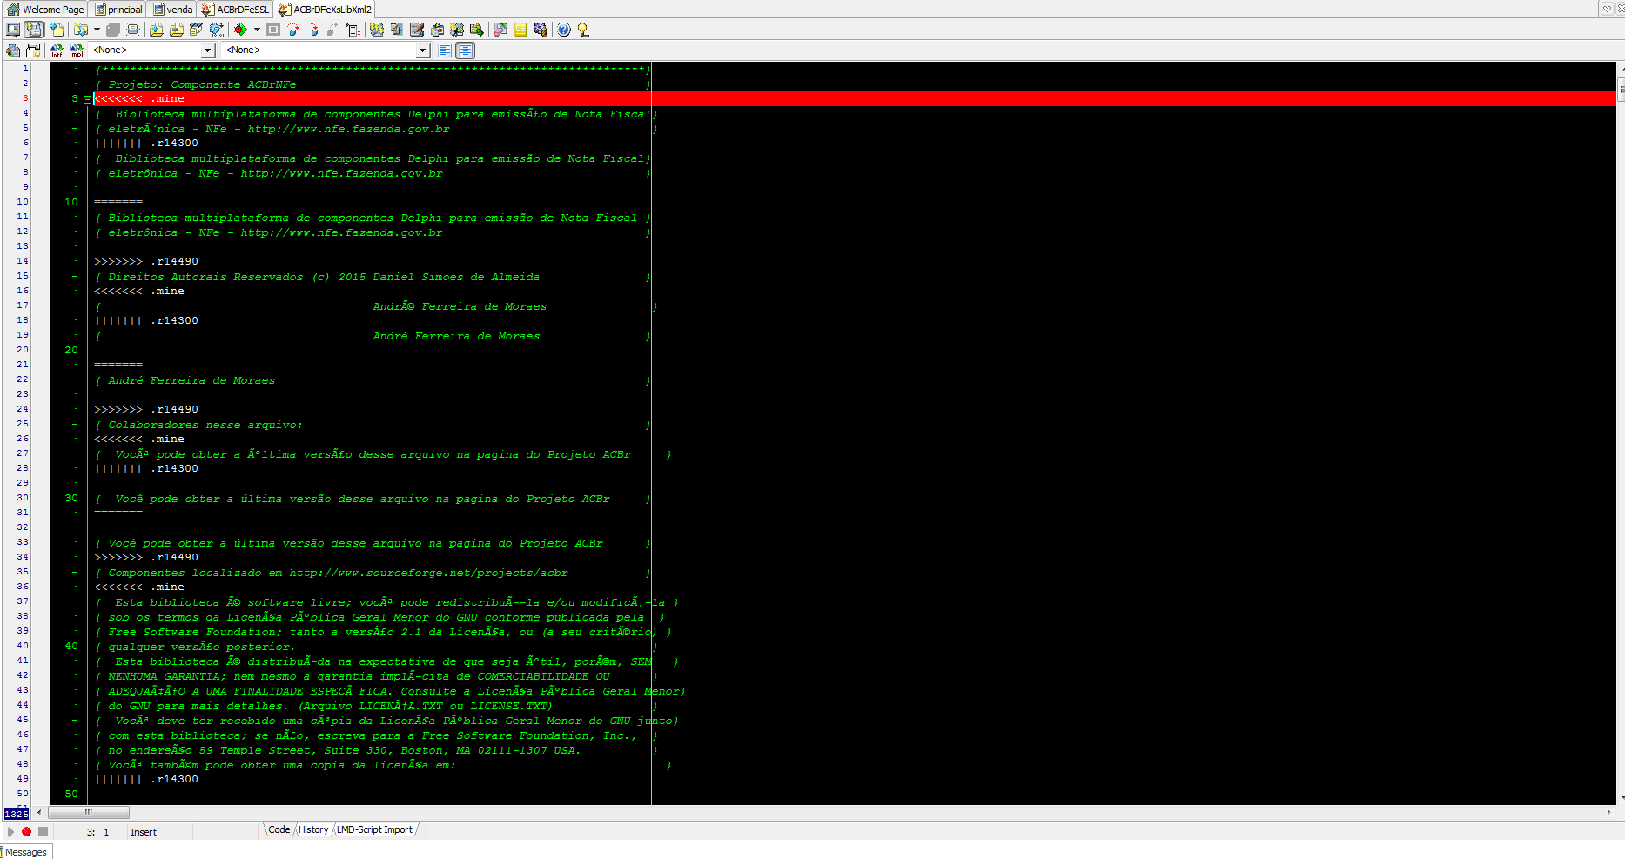
Task: Click the Open file folder icon
Action: 81,30
